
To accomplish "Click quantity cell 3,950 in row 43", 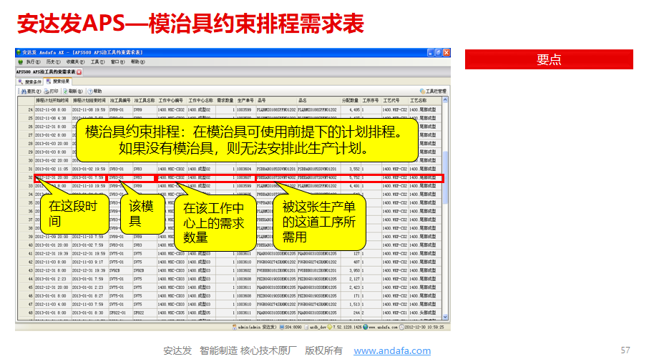I will pyautogui.click(x=350, y=270).
